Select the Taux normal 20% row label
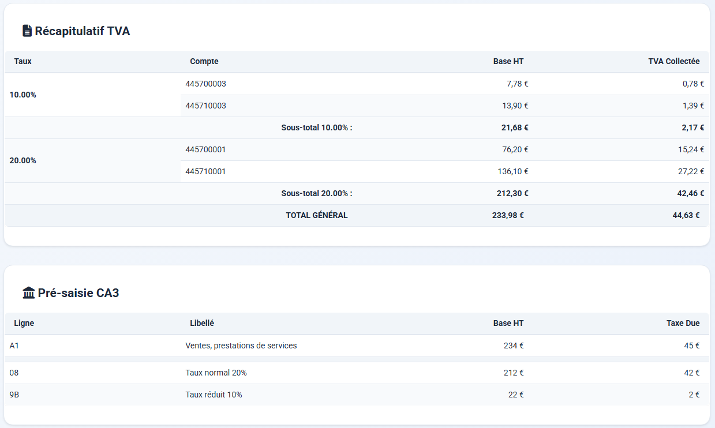 pos(216,373)
